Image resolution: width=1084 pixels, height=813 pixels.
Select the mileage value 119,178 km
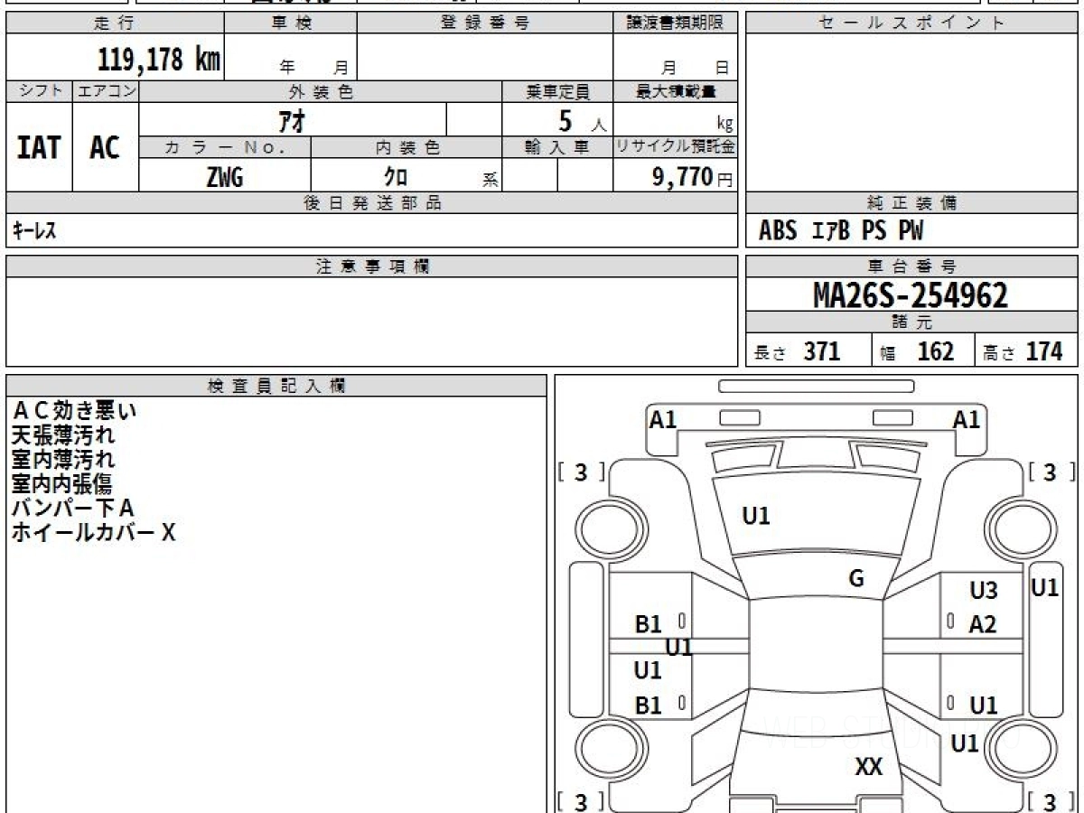coord(159,61)
